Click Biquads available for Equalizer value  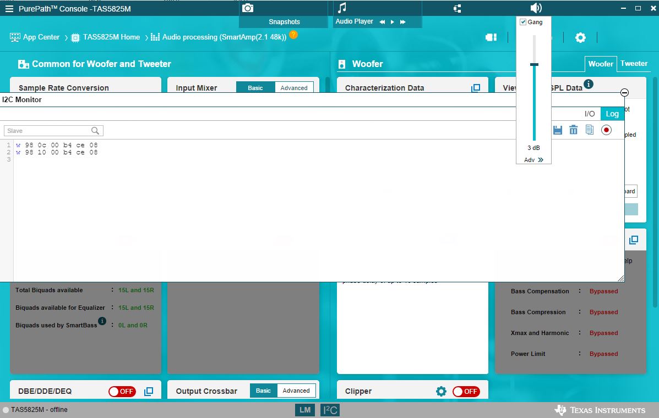[x=136, y=308]
